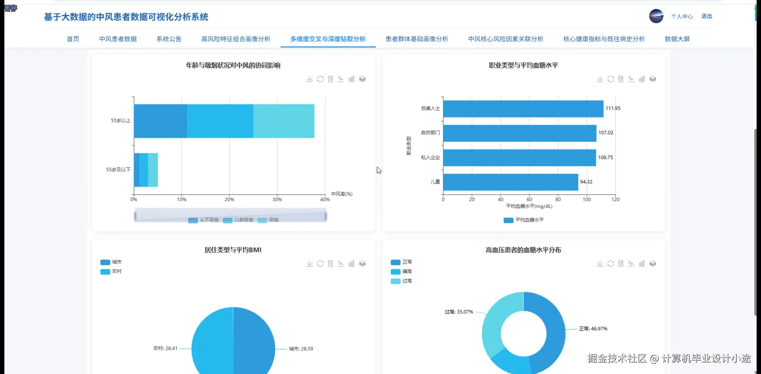761x374 pixels.
Task: Open data view for 职业类型 chart
Action: coord(621,79)
